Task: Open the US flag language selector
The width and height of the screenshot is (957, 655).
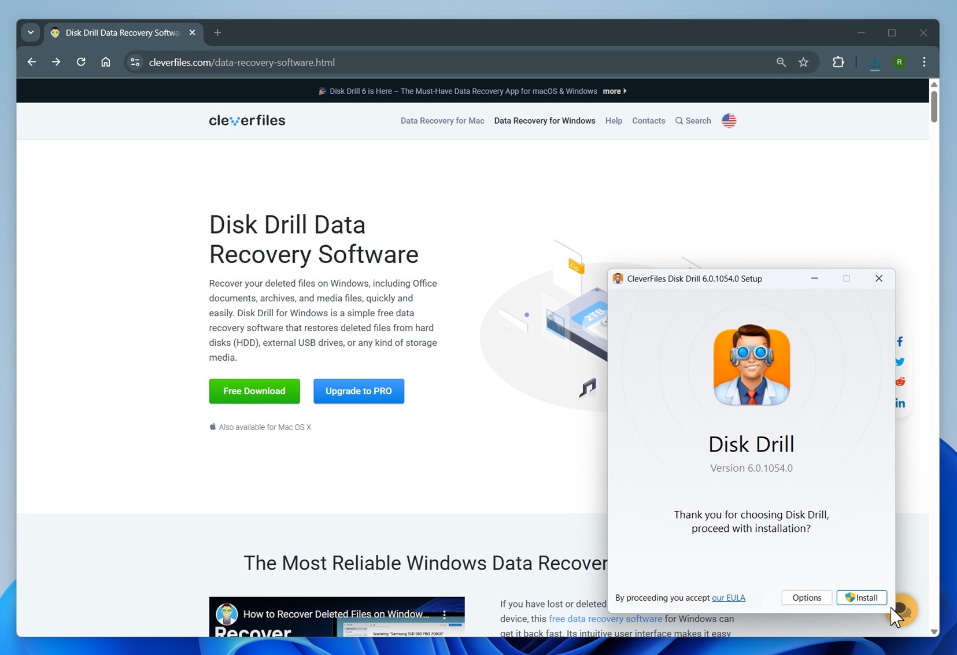Action: tap(728, 121)
